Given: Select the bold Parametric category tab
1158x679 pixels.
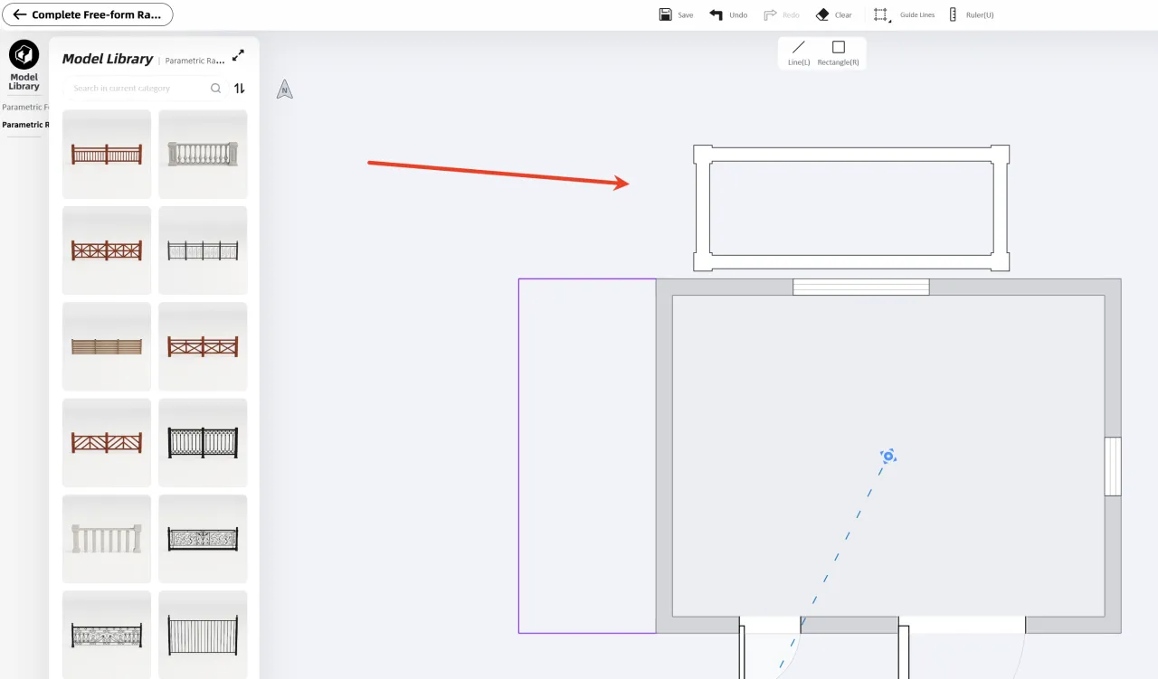Looking at the screenshot, I should pos(24,125).
